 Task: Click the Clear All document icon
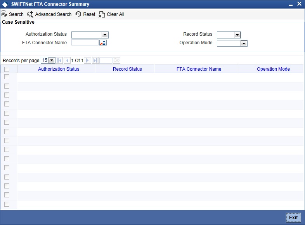[102, 14]
